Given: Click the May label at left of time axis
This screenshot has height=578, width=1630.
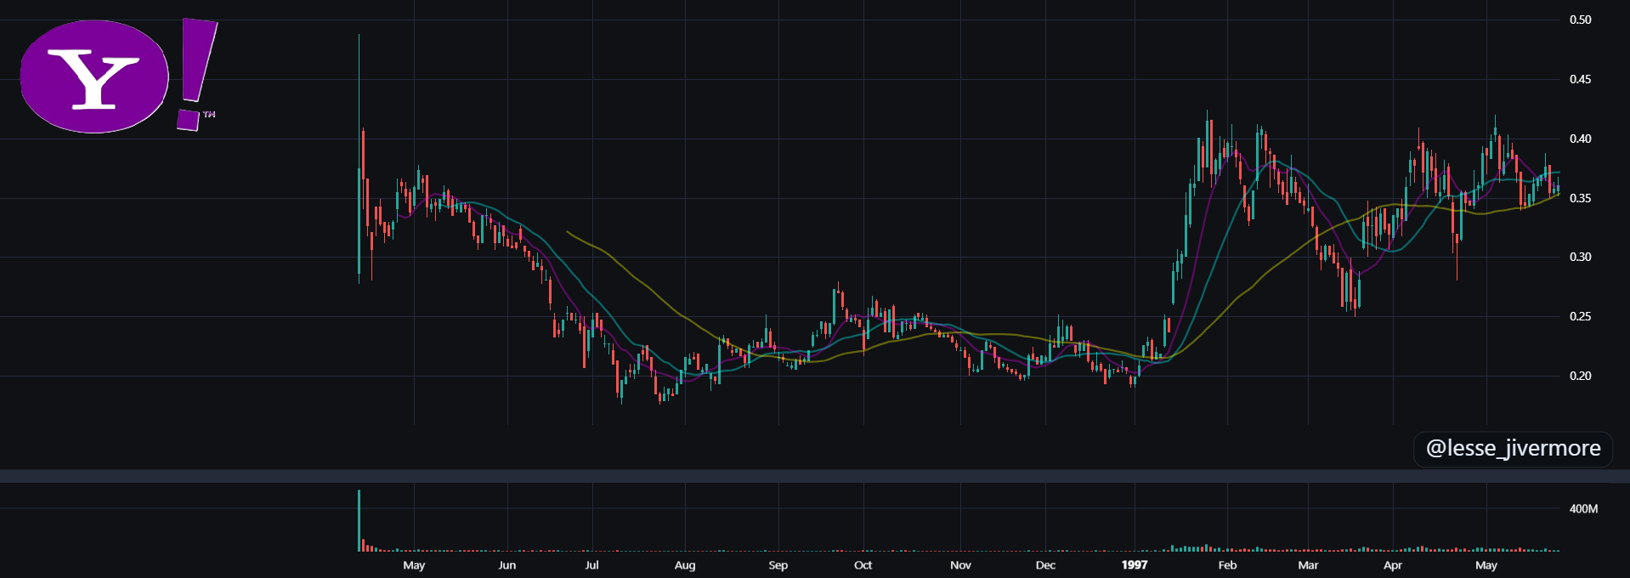Looking at the screenshot, I should click(x=414, y=565).
